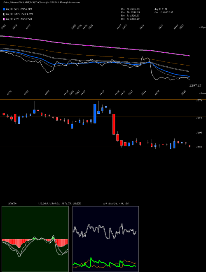Click the white DOW MT legend swatch
Image resolution: width=206 pixels, height=272 pixels.
point(4,14)
